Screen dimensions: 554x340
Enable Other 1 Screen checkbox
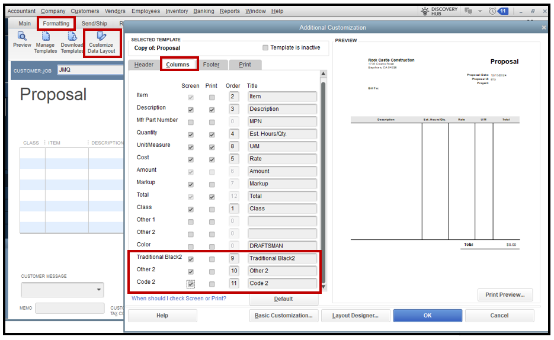point(191,222)
